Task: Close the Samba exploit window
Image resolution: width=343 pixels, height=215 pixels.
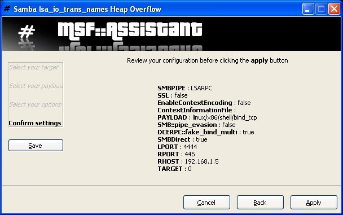Action: click(x=334, y=9)
